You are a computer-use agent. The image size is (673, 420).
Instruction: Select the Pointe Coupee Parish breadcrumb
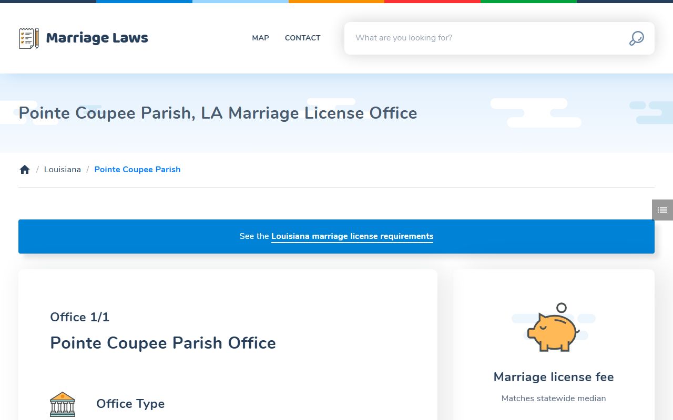tap(137, 170)
